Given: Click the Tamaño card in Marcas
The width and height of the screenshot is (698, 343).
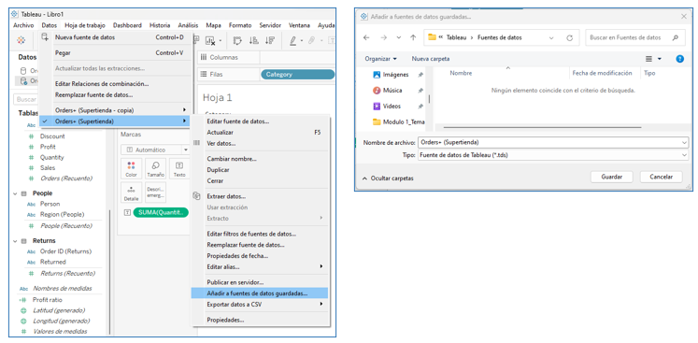Looking at the screenshot, I should [x=155, y=169].
